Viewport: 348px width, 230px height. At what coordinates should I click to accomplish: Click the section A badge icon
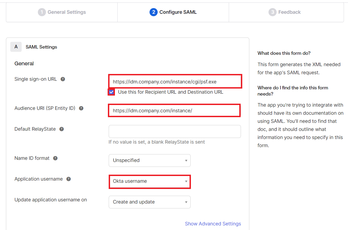click(x=16, y=47)
